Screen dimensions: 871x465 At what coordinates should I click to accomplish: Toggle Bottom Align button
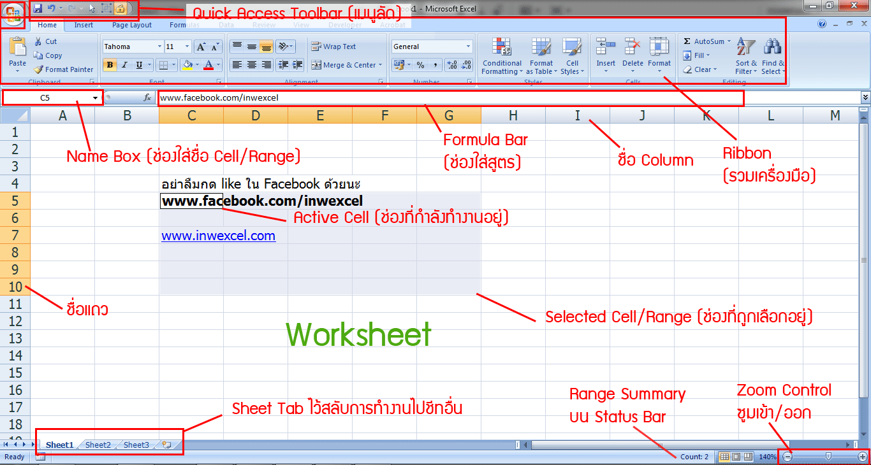(x=267, y=46)
